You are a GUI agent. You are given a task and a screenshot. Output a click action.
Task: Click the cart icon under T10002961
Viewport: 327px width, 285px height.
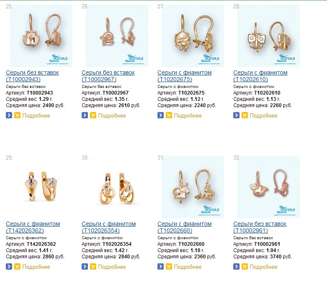[245, 266]
